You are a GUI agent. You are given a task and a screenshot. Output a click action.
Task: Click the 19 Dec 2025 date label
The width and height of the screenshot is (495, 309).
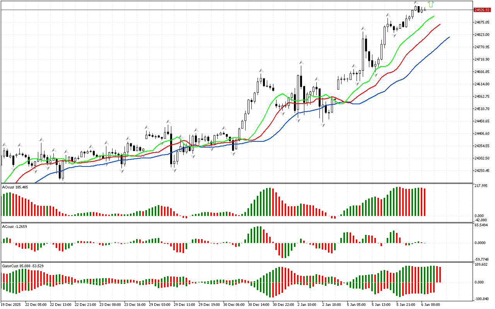12,304
